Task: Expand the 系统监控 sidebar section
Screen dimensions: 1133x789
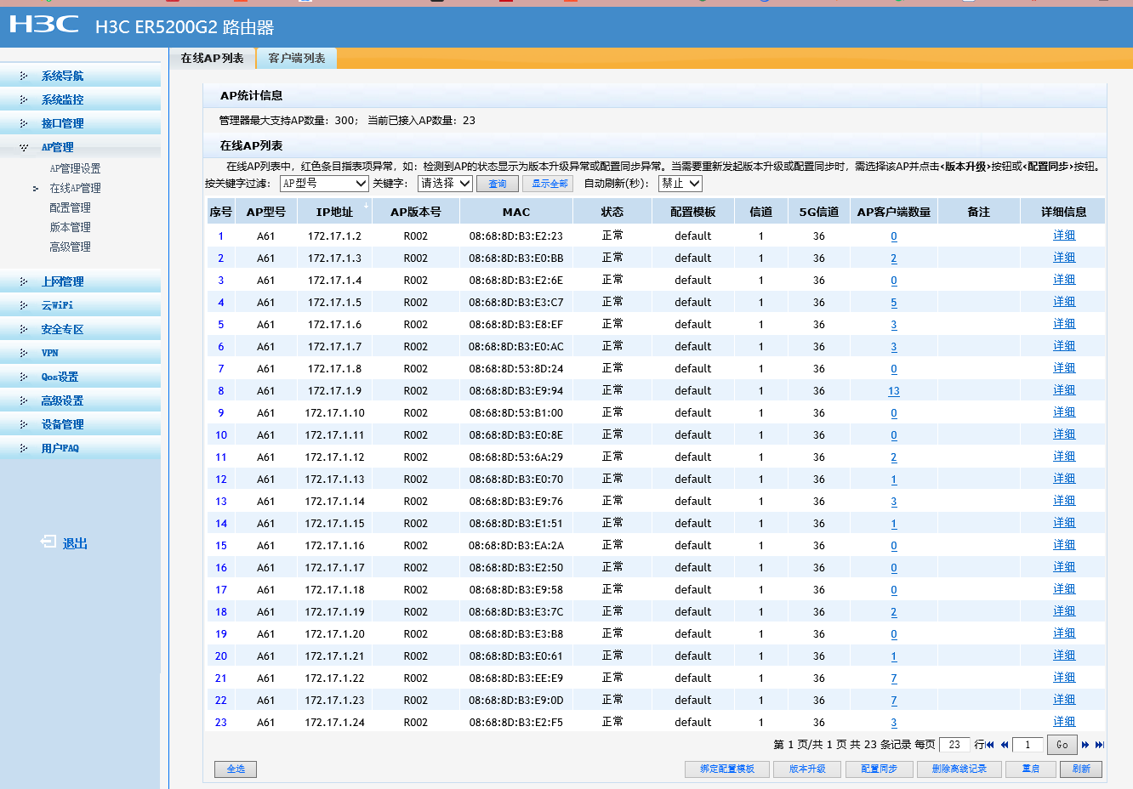Action: tap(62, 99)
